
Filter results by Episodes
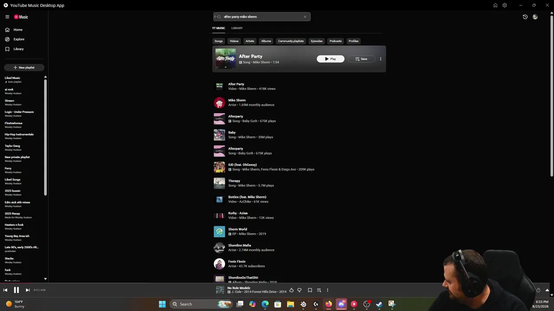pos(317,41)
